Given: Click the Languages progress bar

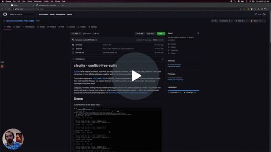Looking at the screenshot, I should (x=183, y=90).
